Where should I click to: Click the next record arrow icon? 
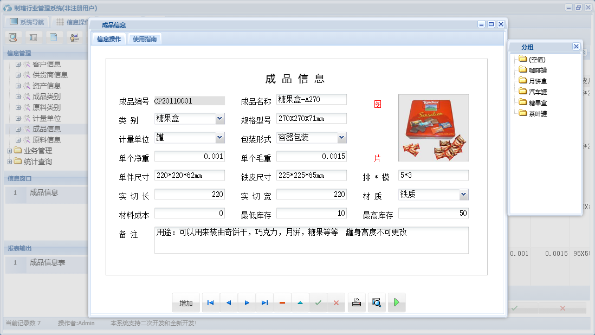click(x=247, y=302)
